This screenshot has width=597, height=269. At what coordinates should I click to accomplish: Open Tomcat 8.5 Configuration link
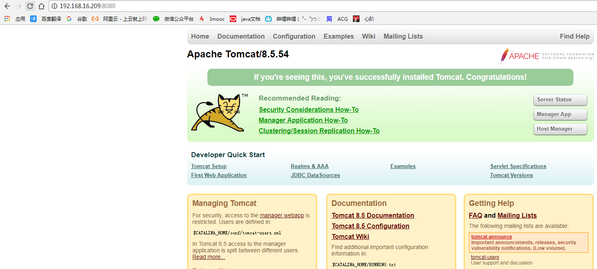point(370,226)
